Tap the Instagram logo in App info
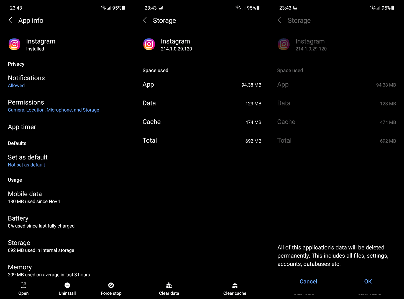 pyautogui.click(x=14, y=44)
